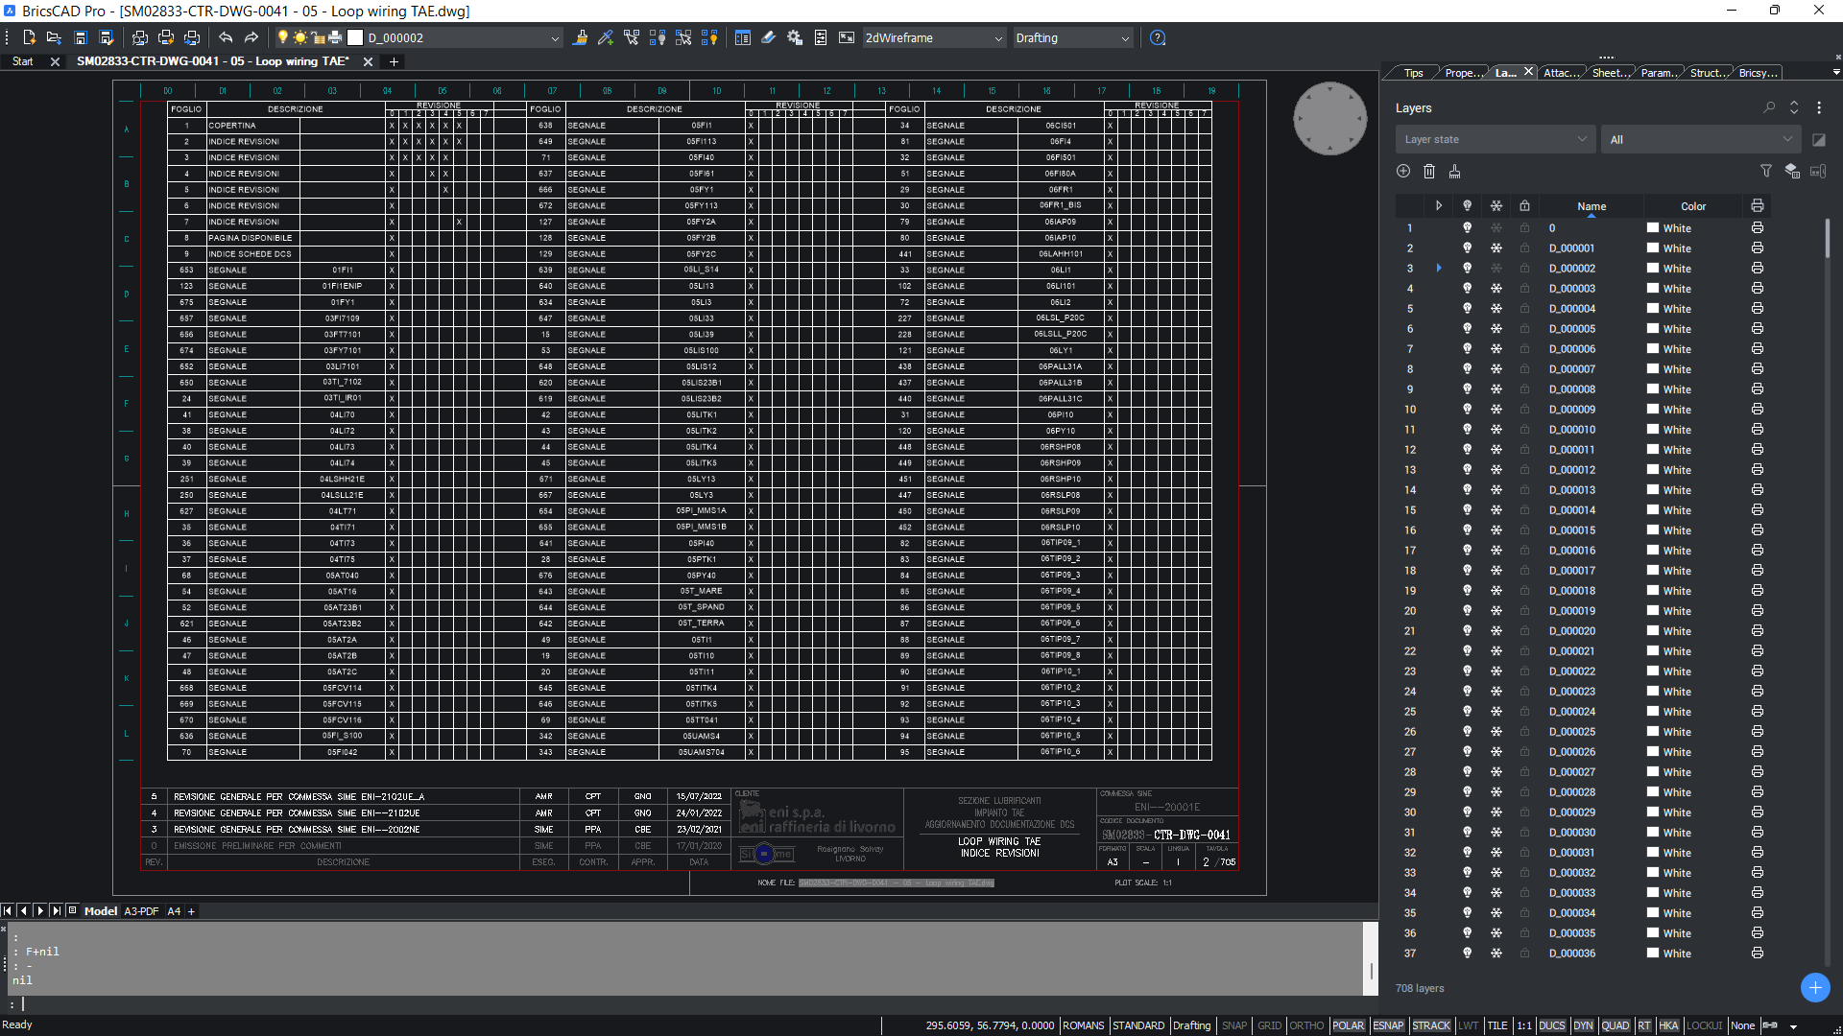Switch to the Tips panel tab
Image resolution: width=1843 pixels, height=1036 pixels.
(x=1413, y=73)
